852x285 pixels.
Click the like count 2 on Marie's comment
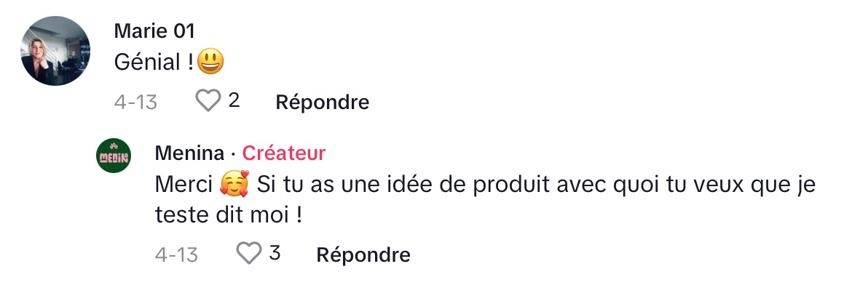tap(234, 100)
